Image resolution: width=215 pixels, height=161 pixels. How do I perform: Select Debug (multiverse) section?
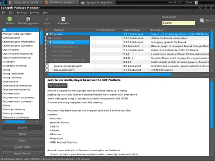point(20,74)
